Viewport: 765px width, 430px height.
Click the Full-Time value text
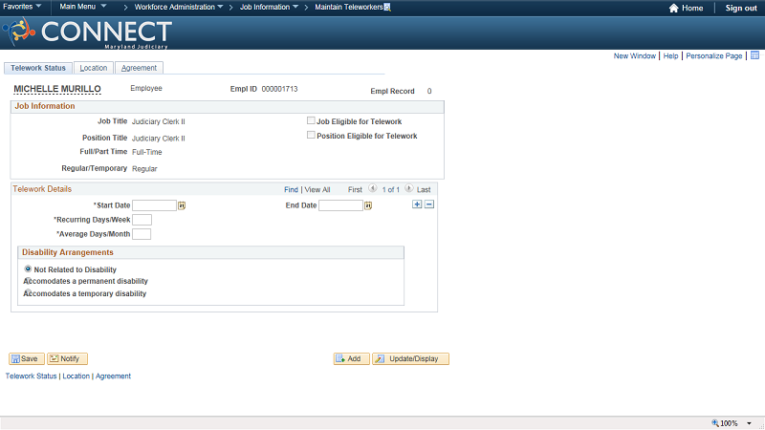[147, 152]
